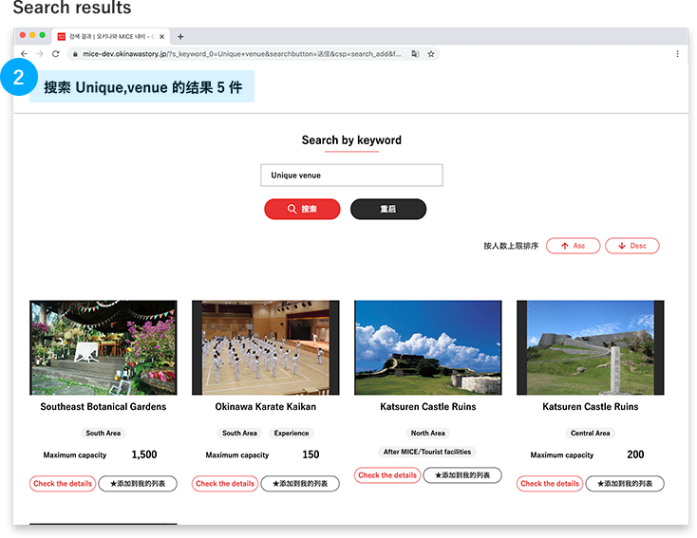This screenshot has width=697, height=538.
Task: Open the browser three-dot menu
Action: (x=677, y=54)
